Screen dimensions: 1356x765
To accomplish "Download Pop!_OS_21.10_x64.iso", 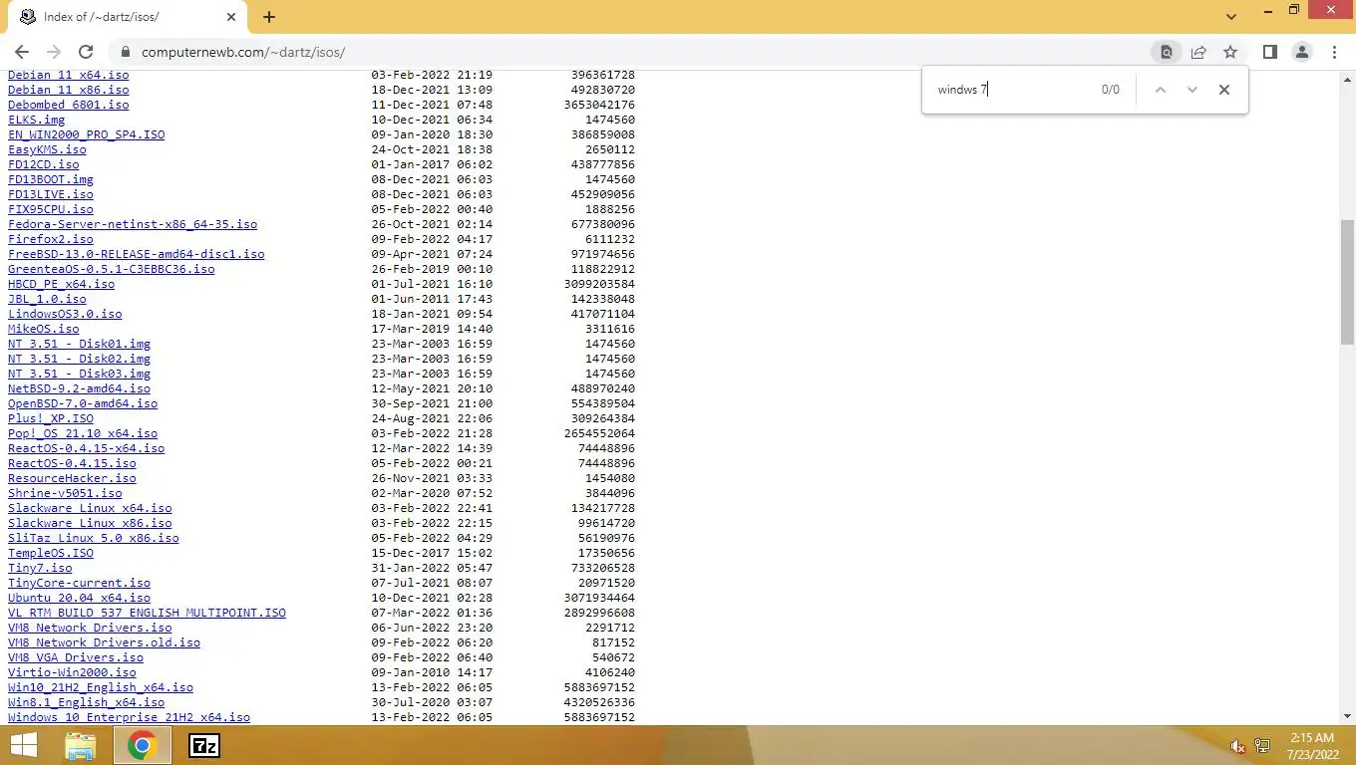I will click(83, 433).
